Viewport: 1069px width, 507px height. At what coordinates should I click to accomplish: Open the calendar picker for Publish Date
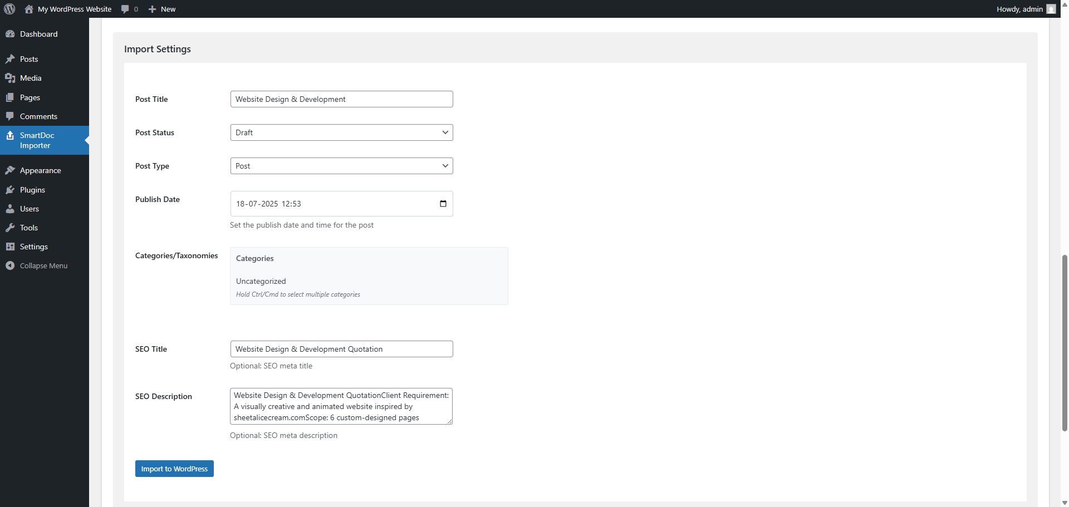coord(443,204)
